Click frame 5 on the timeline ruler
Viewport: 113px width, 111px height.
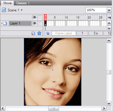[x=55, y=17]
